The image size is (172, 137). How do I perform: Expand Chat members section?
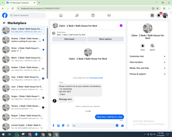click(148, 62)
